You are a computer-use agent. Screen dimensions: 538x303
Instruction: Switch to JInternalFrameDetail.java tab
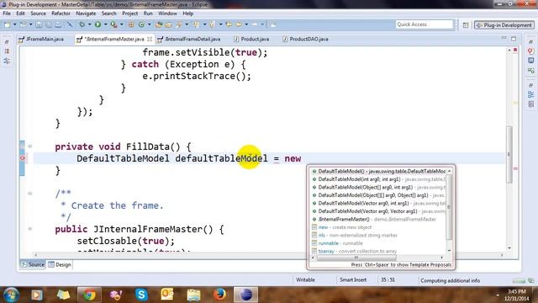pos(189,40)
